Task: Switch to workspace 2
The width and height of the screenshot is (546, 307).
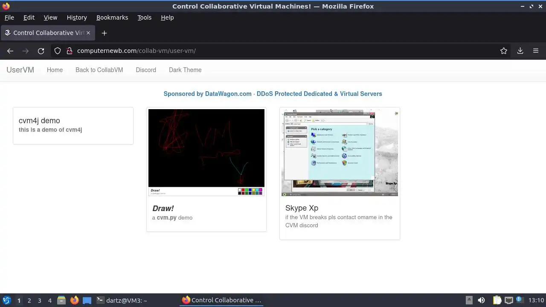Action: (29, 301)
